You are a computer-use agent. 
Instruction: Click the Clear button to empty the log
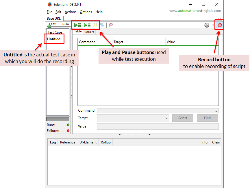pyautogui.click(x=216, y=142)
